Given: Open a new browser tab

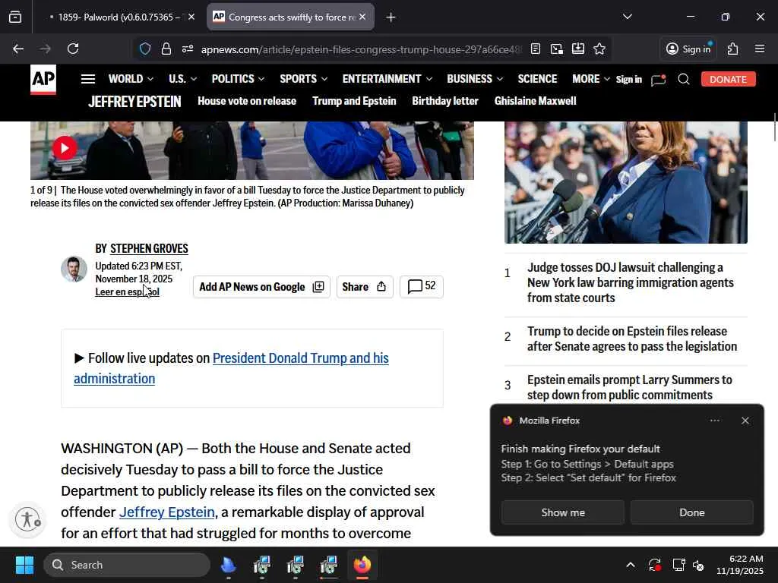Looking at the screenshot, I should pos(391,17).
